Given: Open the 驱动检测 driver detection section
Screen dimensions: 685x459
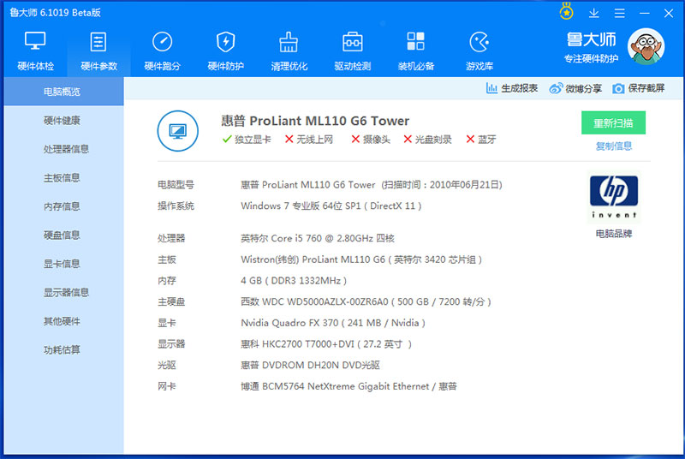Looking at the screenshot, I should pos(352,51).
